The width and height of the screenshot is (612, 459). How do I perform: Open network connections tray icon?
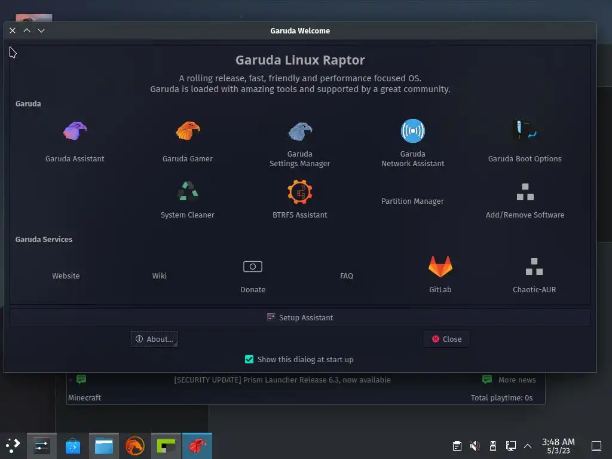(511, 446)
